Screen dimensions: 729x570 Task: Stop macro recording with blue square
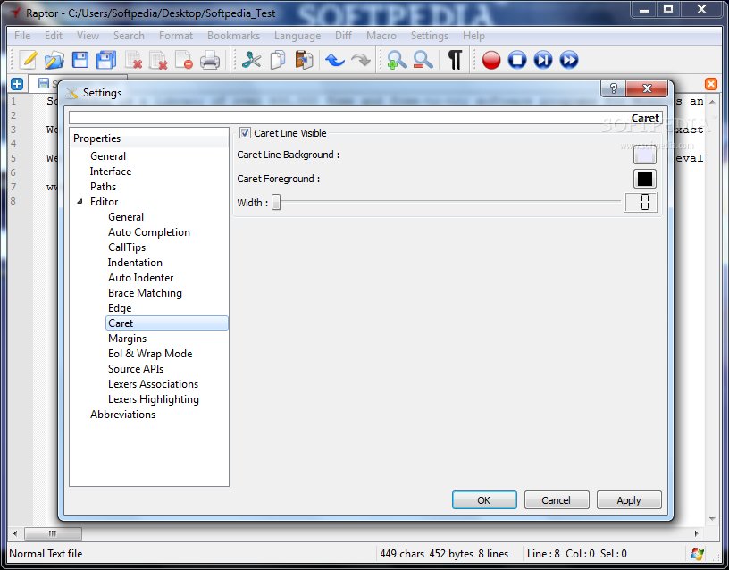pos(517,60)
